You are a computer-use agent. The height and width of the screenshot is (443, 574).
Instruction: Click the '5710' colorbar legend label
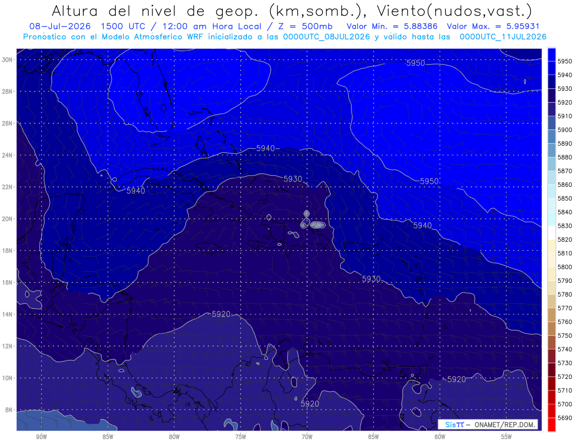coord(565,390)
